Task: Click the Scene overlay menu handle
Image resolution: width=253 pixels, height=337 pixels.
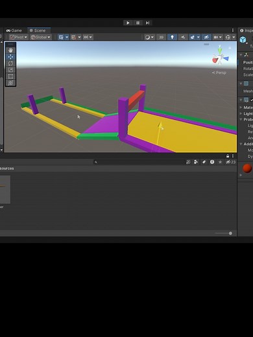Action: (x=206, y=44)
